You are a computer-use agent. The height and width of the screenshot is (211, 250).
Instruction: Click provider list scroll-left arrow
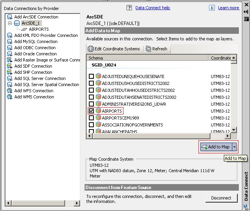pos(8,203)
